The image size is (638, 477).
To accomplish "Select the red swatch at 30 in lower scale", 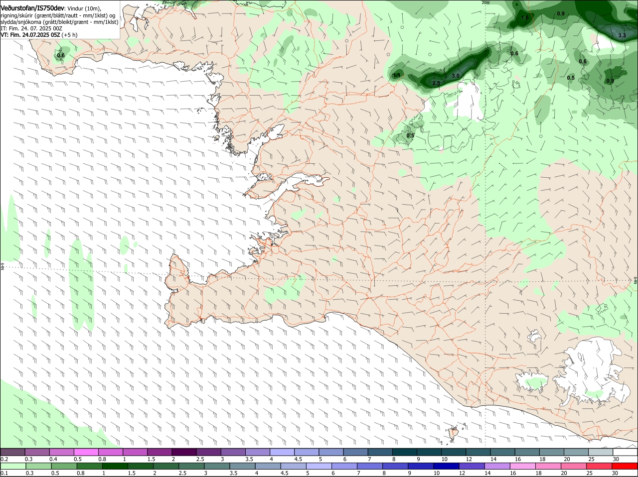I will point(625,466).
